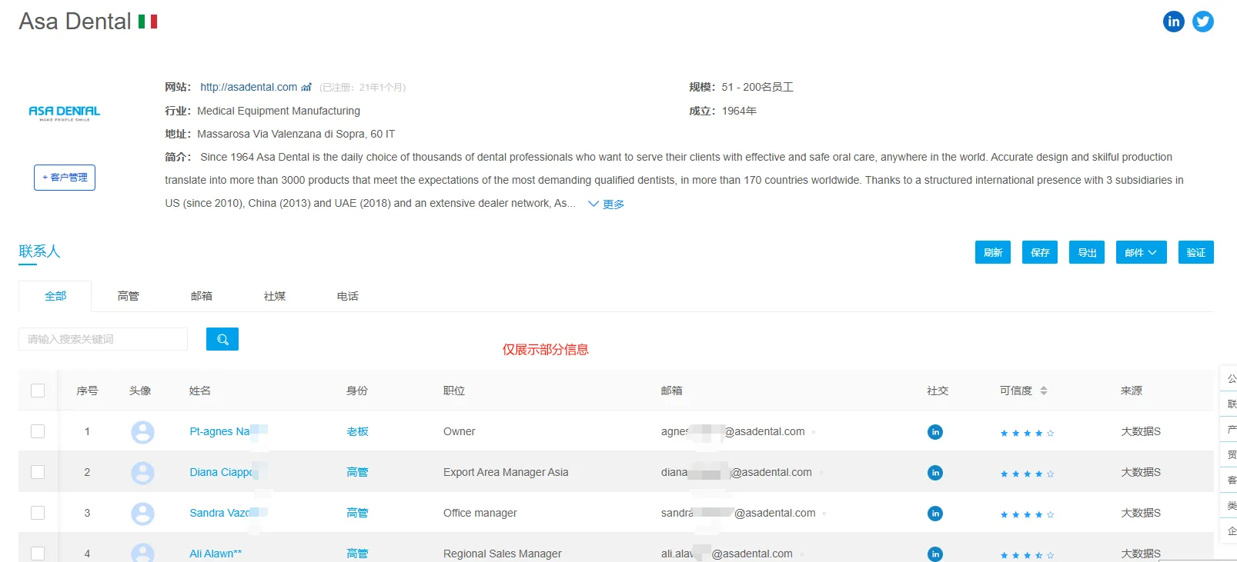The height and width of the screenshot is (562, 1237).
Task: Check the box for row 3 Sandra
Action: coord(38,513)
